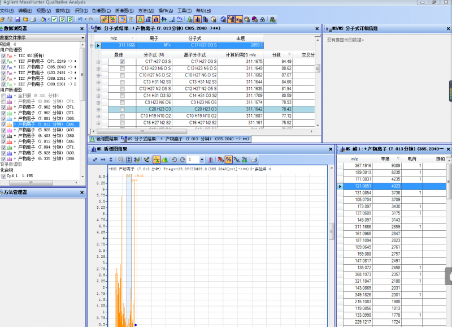This screenshot has height=327, width=452.
Task: Click the magnifier zoom-out icon in spectrum toolbar
Action: click(121, 160)
